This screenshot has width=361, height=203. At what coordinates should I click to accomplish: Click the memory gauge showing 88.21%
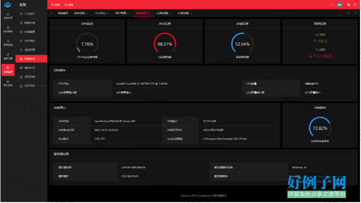[x=165, y=44]
